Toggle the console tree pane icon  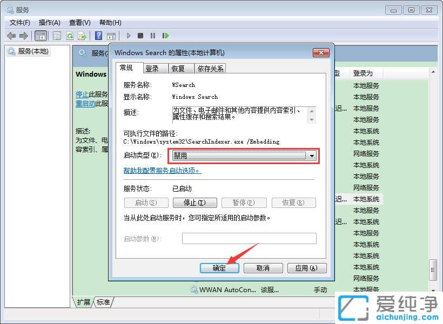(x=41, y=36)
